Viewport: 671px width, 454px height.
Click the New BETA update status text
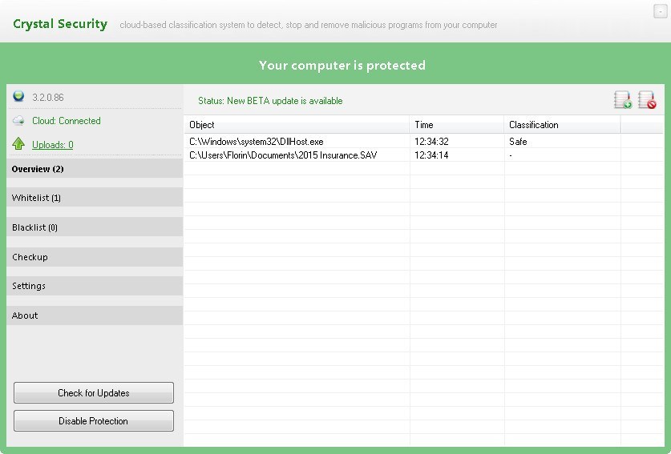coord(270,101)
